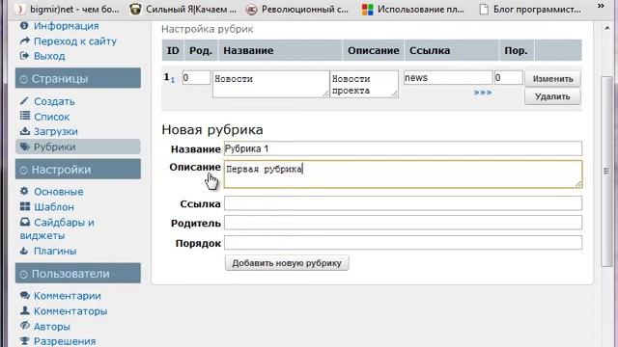Open the Шаблон settings link
Viewport: 618px width, 347px height.
tap(54, 207)
